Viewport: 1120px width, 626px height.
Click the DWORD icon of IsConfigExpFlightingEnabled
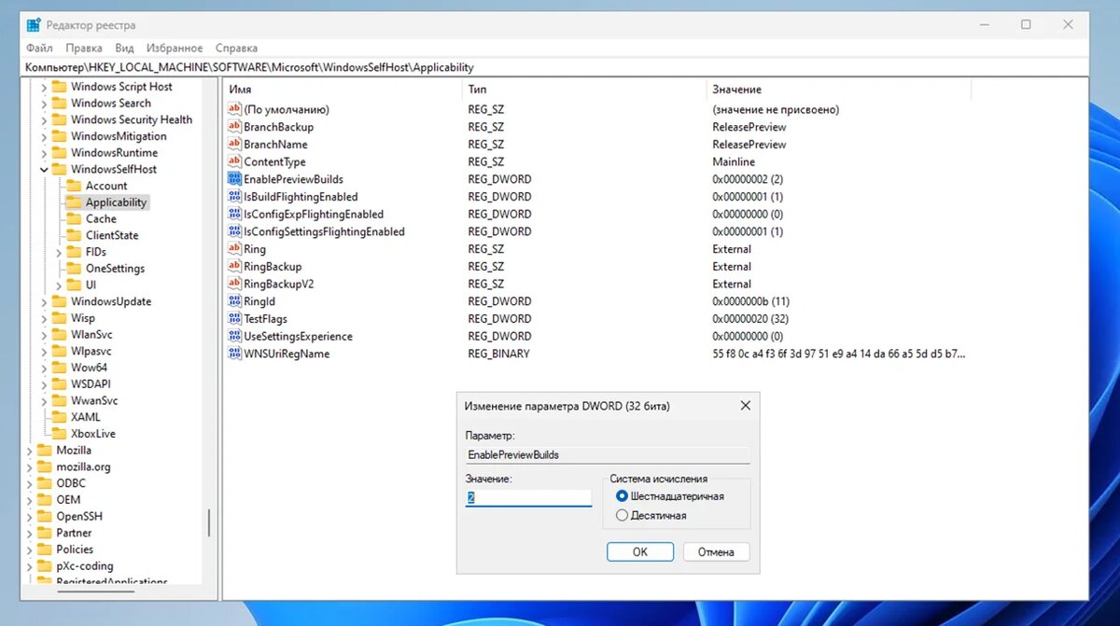click(x=234, y=214)
